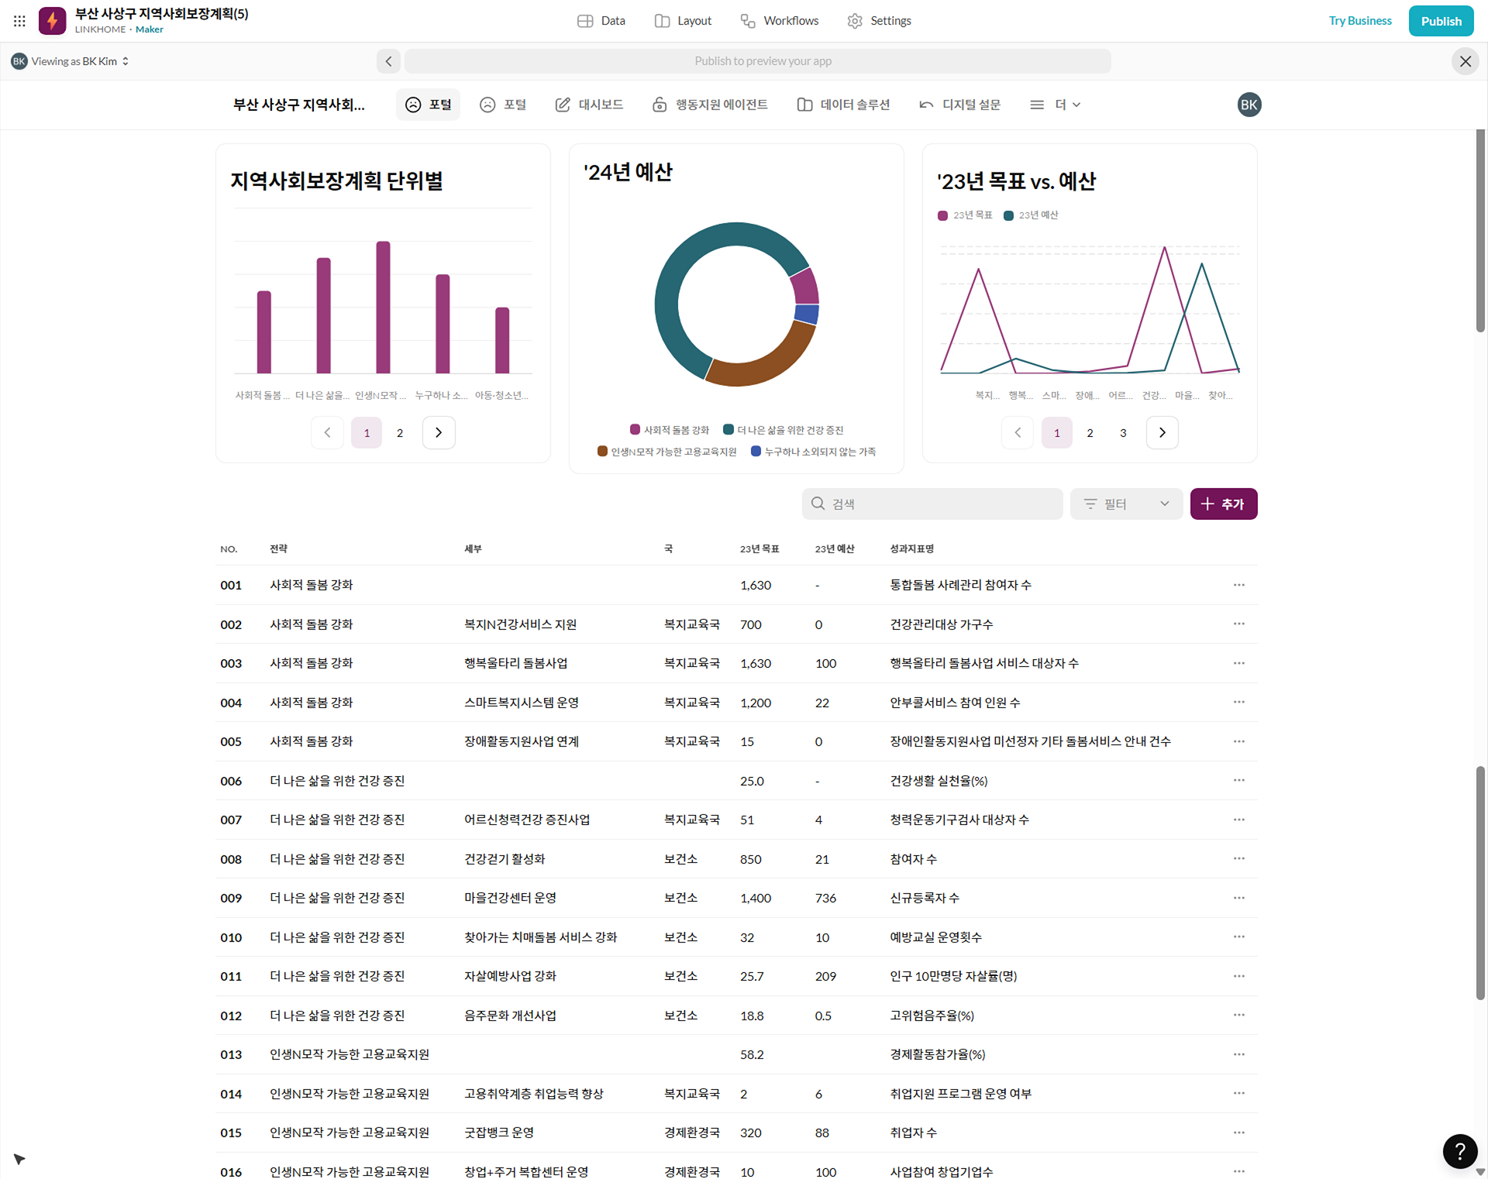Switch to the 디지털 설문 tab
This screenshot has height=1179, width=1488.
pyautogui.click(x=960, y=105)
